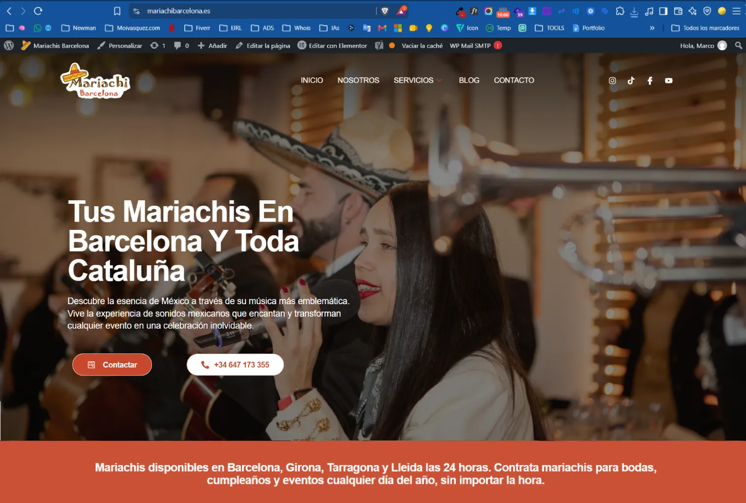This screenshot has height=503, width=746.
Task: Click Editar con Elementor in admin bar
Action: point(332,45)
